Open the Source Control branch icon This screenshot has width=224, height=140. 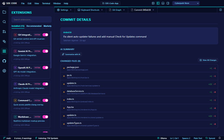pyautogui.click(x=4, y=32)
